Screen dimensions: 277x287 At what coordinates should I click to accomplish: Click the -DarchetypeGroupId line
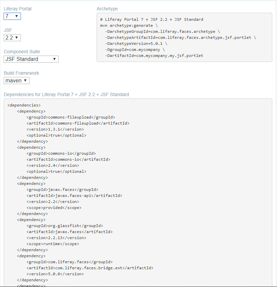(162, 31)
